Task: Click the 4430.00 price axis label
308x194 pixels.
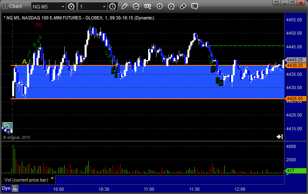Action: point(294,88)
